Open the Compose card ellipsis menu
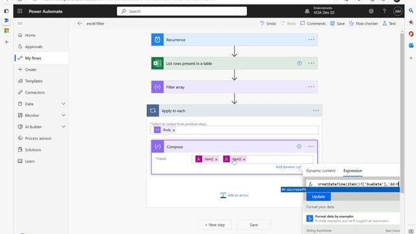The image size is (416, 234). (311, 146)
